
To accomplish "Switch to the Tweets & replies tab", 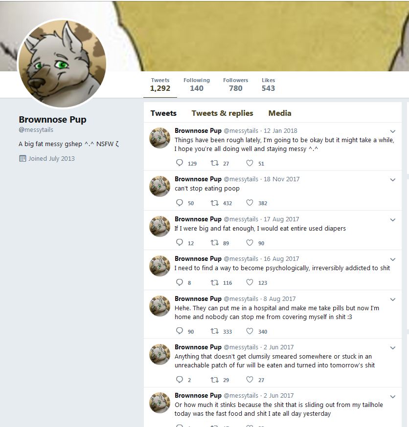I will (x=222, y=113).
